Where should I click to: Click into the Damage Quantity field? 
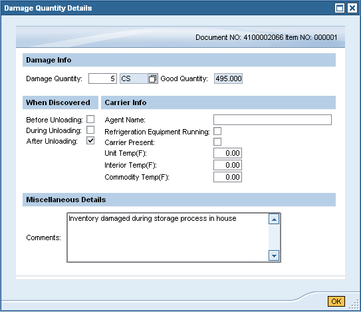[x=102, y=78]
